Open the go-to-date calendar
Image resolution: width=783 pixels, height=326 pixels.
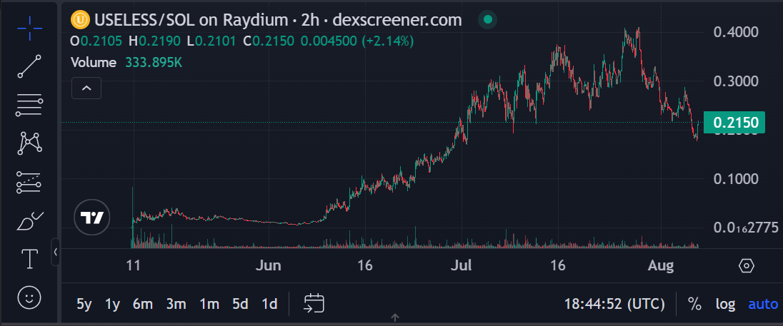point(314,303)
